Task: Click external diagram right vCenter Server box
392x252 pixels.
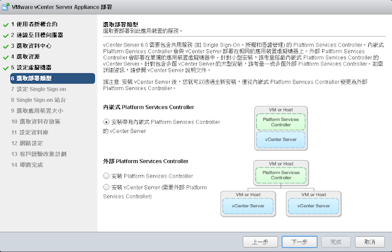Action: pos(314,205)
